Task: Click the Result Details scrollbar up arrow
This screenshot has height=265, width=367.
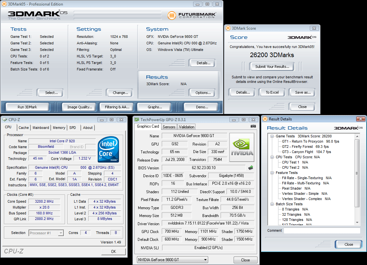Action: coord(357,136)
